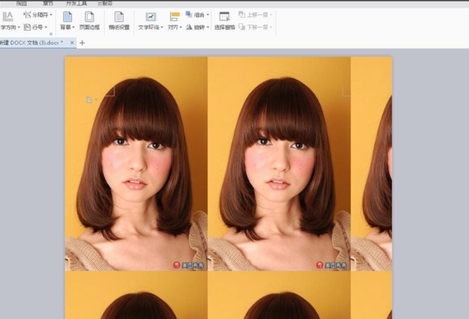Close the DOCX document tab
This screenshot has width=469, height=319.
tap(72, 42)
